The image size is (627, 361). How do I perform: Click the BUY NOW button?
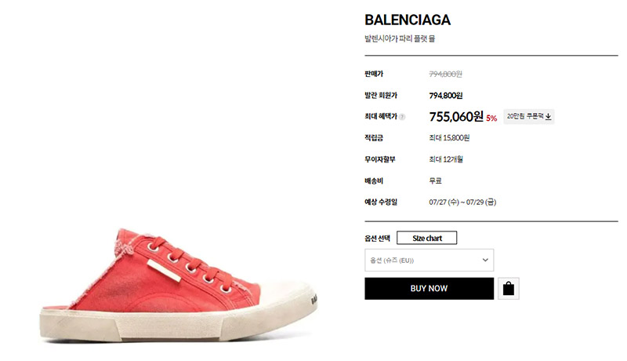429,289
